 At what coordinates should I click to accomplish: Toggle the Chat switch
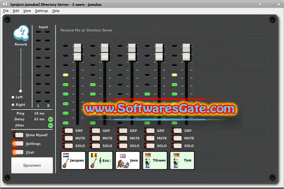coord(18,152)
